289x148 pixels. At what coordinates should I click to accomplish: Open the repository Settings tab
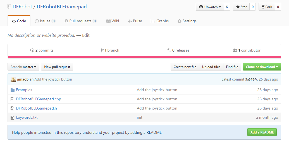(187, 21)
